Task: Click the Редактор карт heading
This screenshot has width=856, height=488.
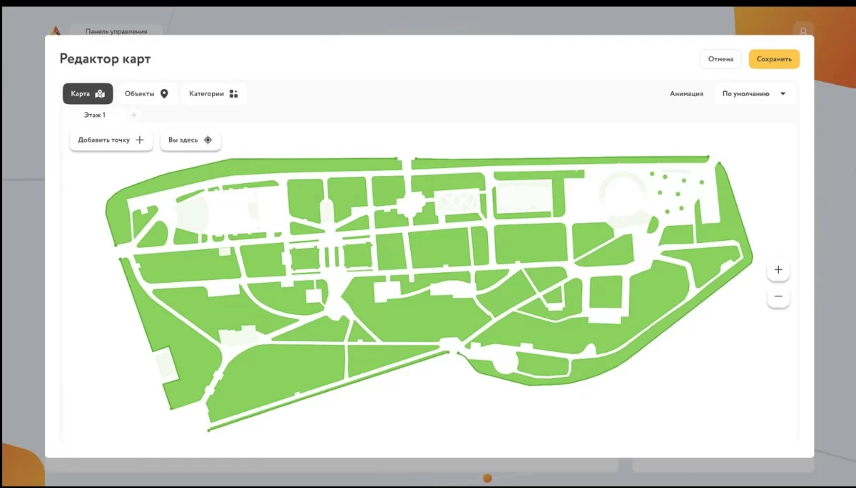Action: tap(105, 59)
